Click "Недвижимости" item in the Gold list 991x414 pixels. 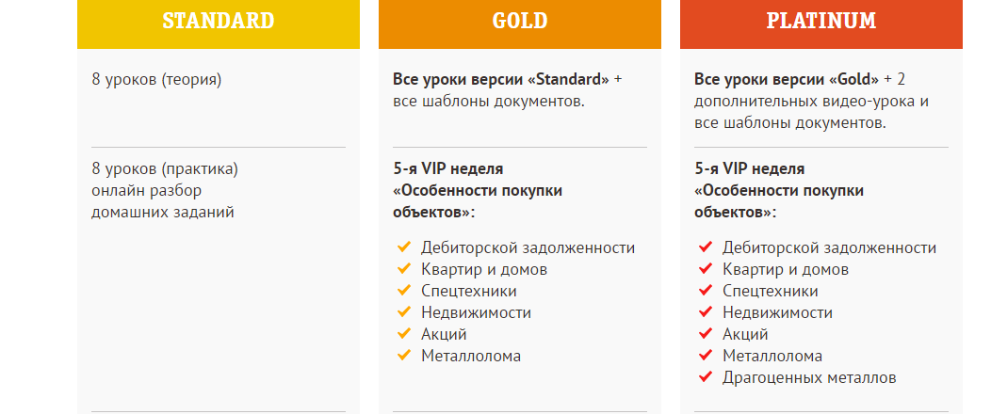[477, 312]
